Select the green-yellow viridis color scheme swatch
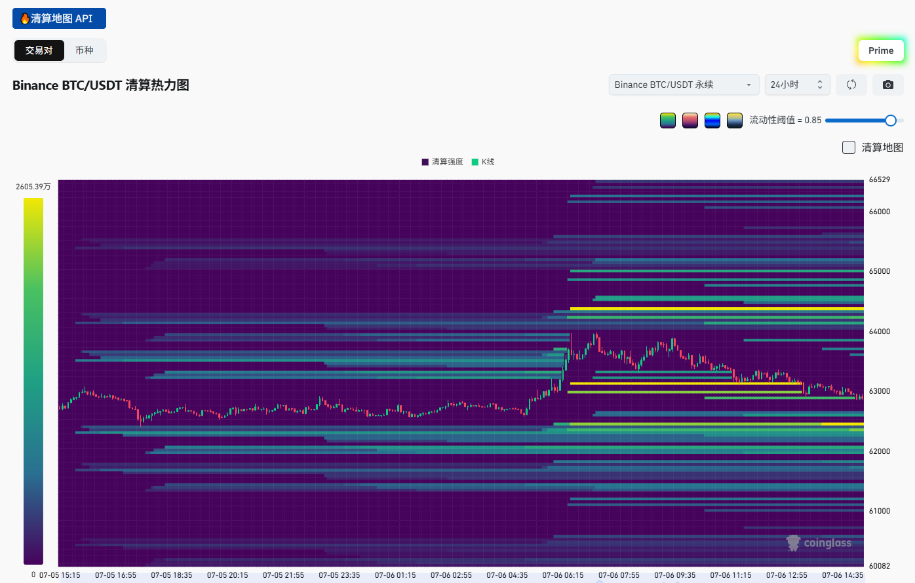 pyautogui.click(x=668, y=121)
